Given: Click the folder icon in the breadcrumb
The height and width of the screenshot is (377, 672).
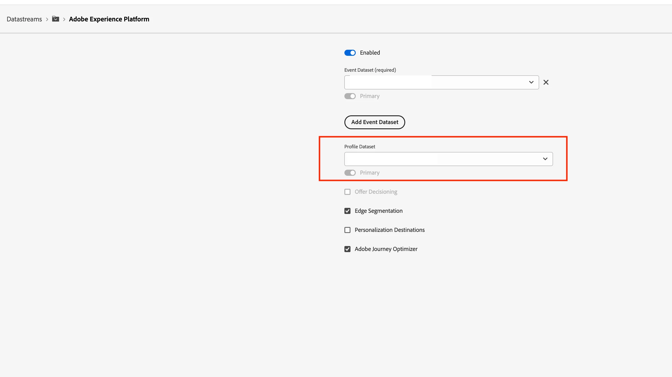Looking at the screenshot, I should (55, 19).
